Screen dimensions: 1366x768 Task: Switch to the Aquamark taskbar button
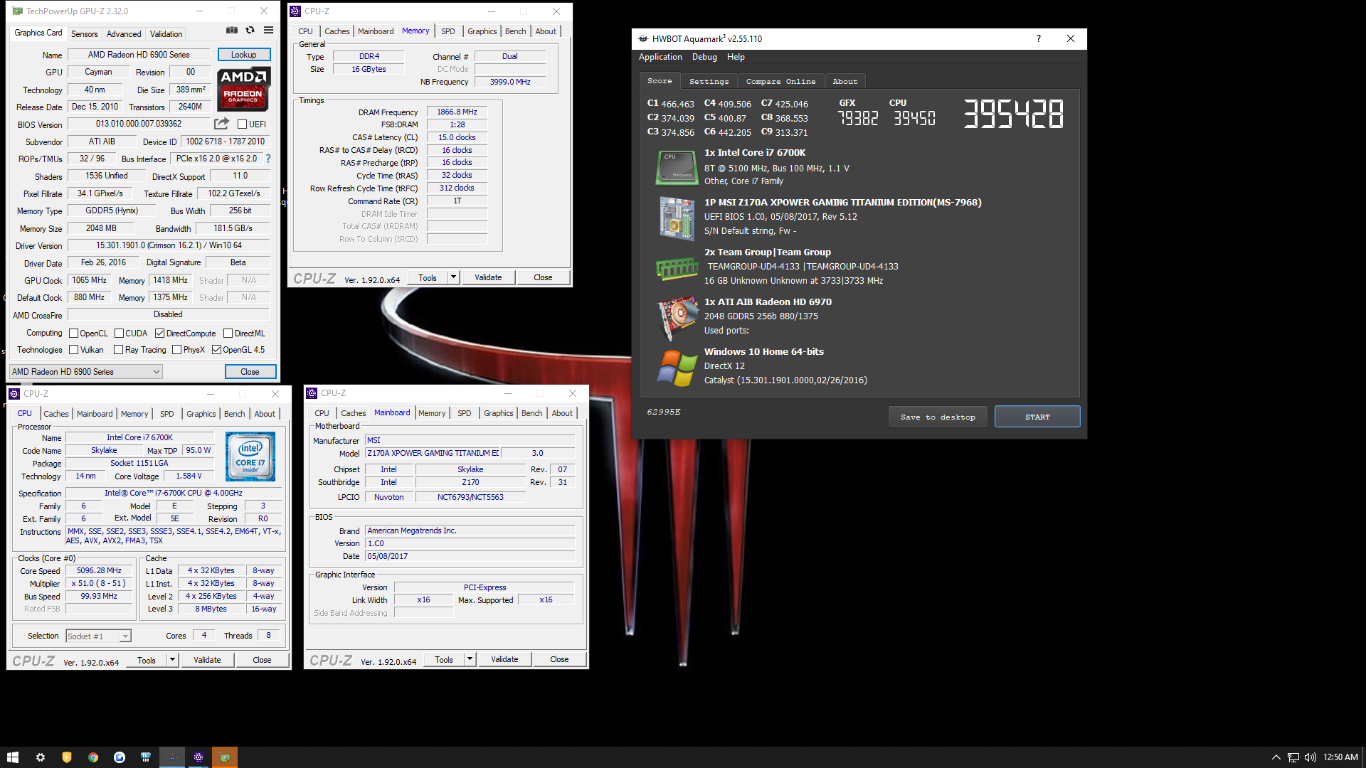(x=172, y=757)
